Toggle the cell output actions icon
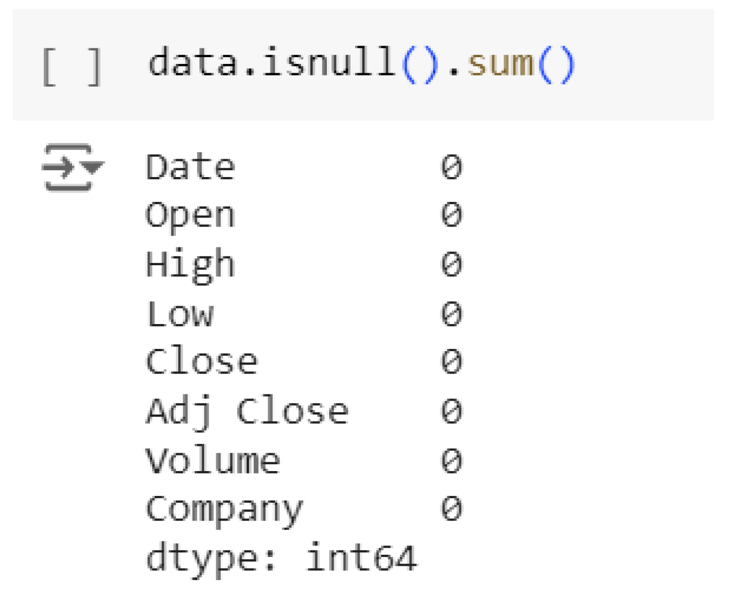731x602 pixels. point(71,168)
